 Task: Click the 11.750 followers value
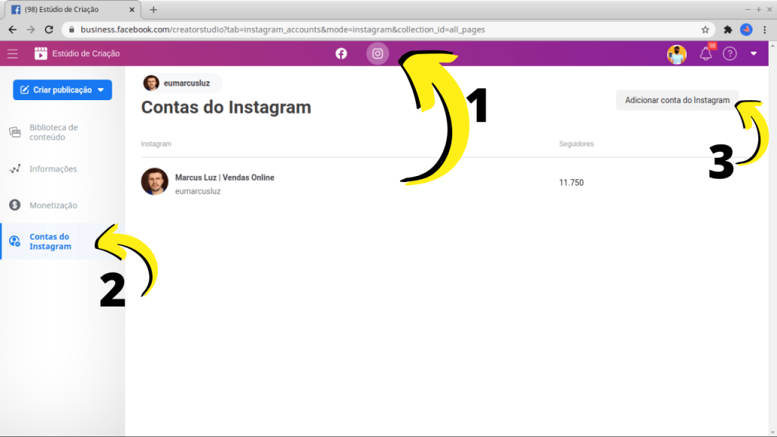(x=571, y=182)
